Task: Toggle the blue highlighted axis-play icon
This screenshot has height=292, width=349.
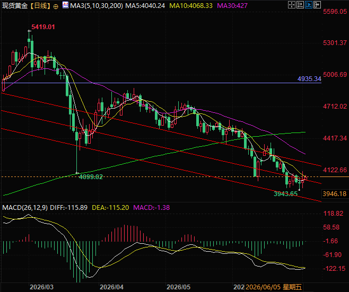Action: point(309,5)
